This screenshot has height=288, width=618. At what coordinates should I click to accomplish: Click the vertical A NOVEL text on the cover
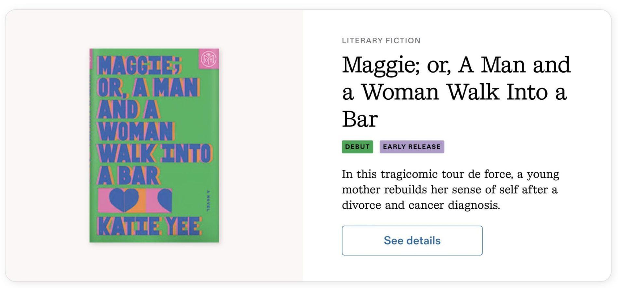208,201
